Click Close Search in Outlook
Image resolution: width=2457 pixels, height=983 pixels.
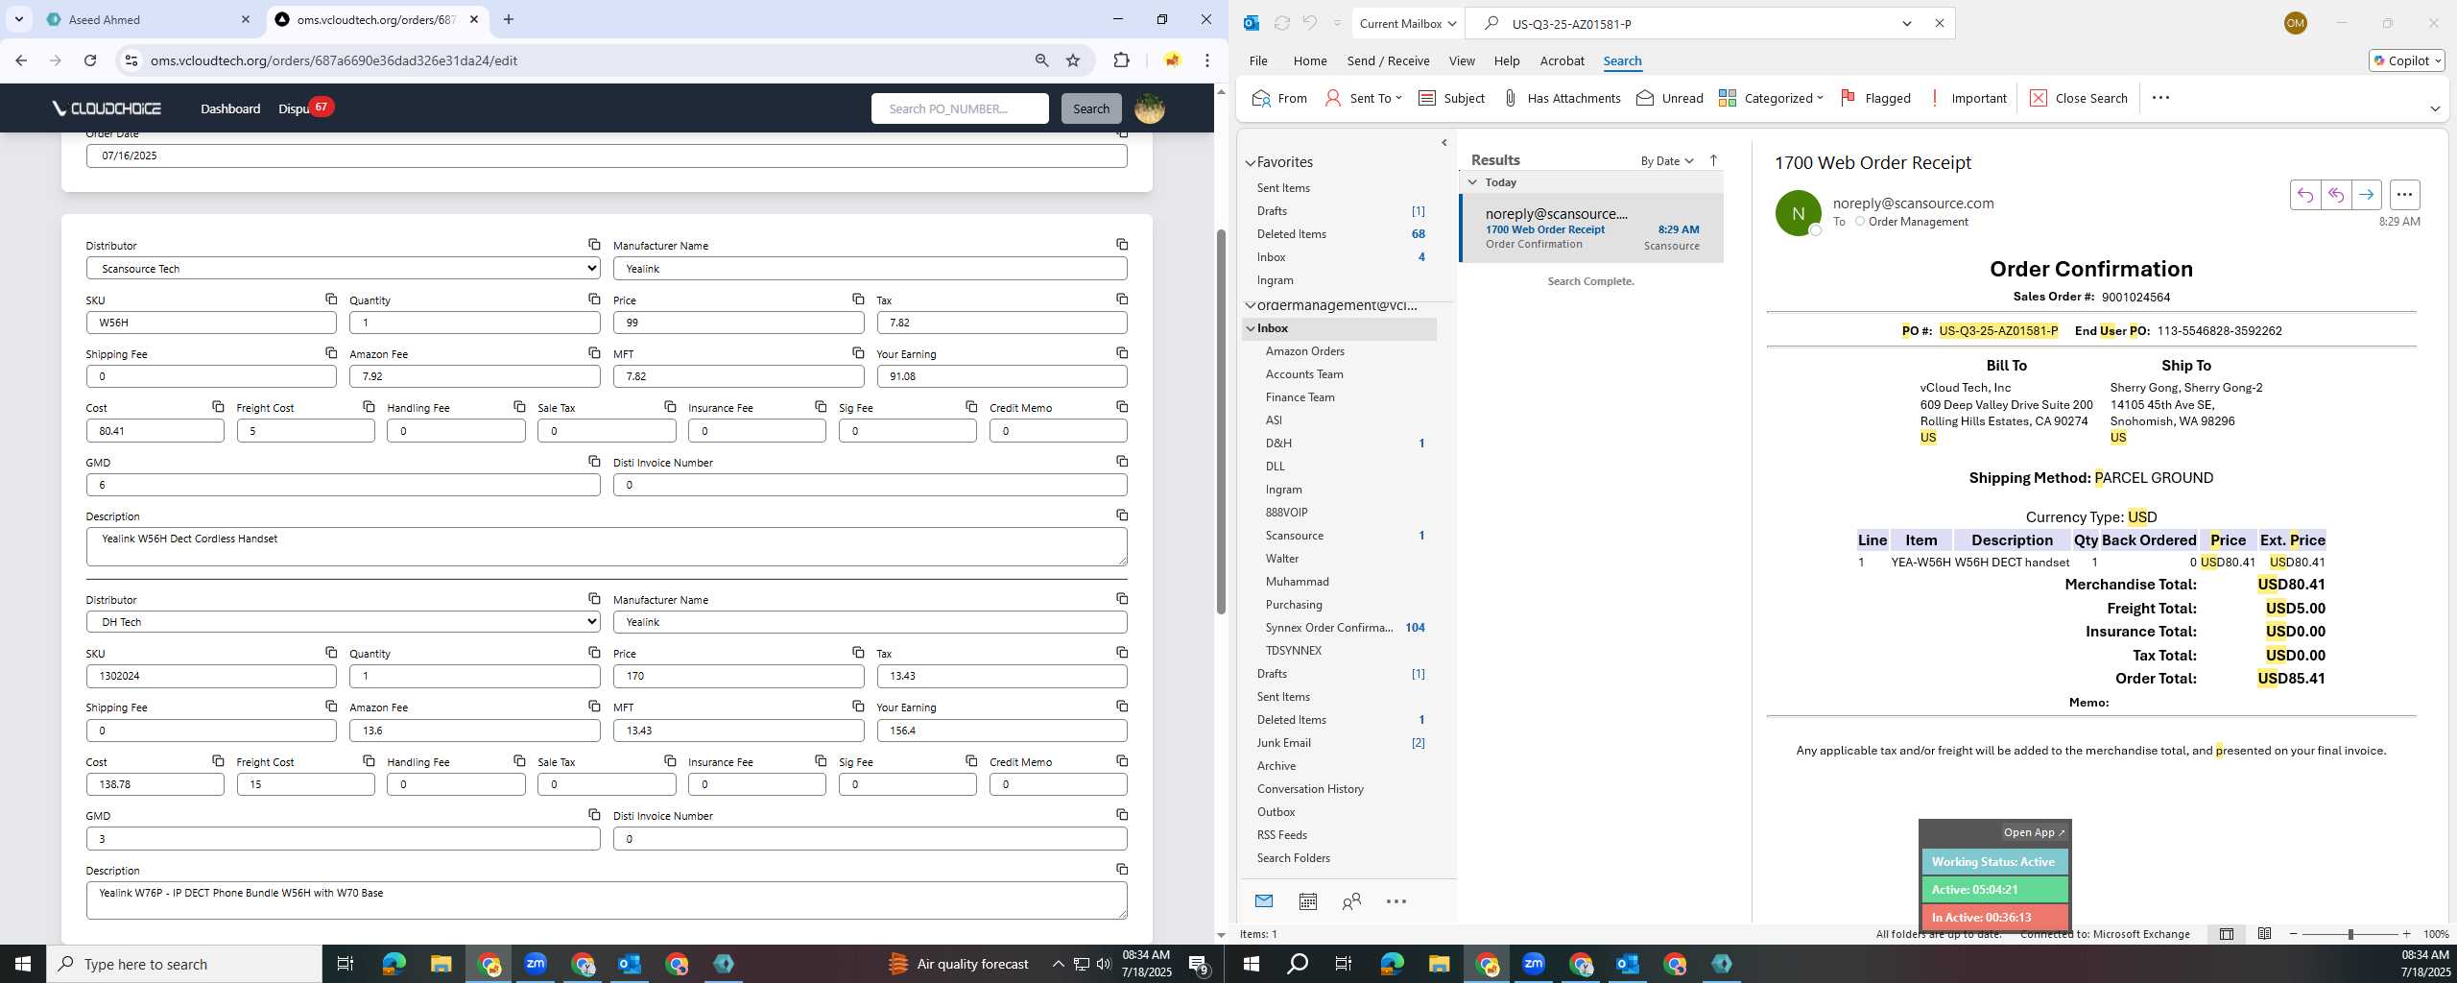pyautogui.click(x=2078, y=98)
